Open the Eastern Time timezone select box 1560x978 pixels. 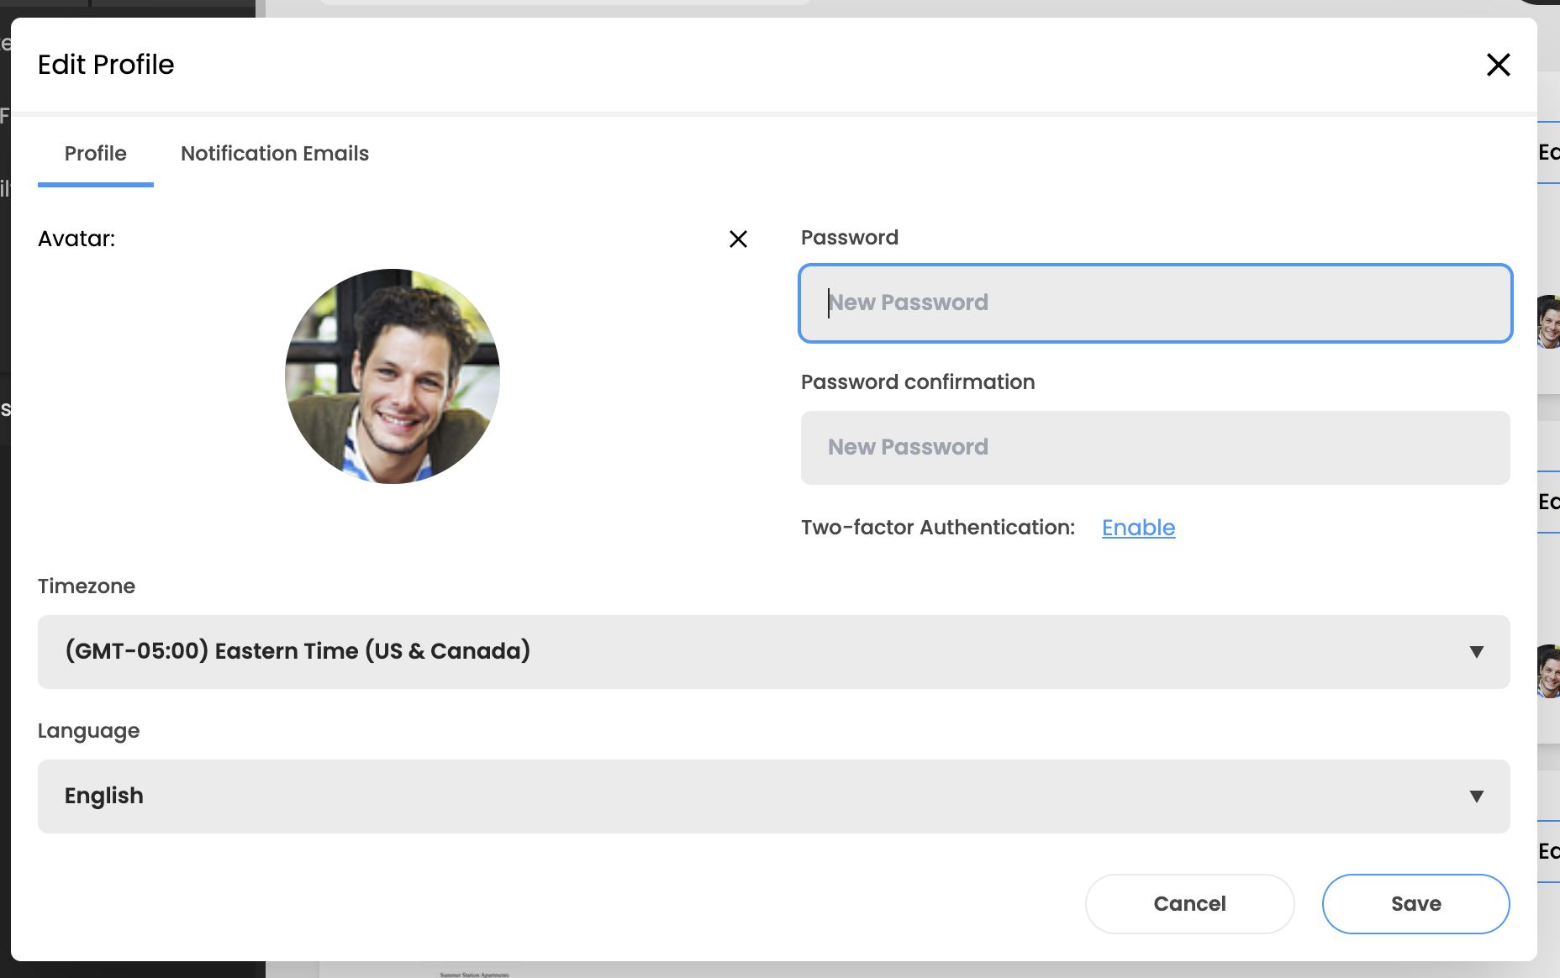pyautogui.click(x=756, y=652)
